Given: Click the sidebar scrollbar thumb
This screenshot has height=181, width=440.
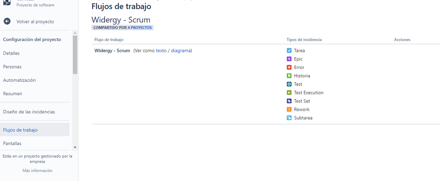Looking at the screenshot, I should point(75,55).
